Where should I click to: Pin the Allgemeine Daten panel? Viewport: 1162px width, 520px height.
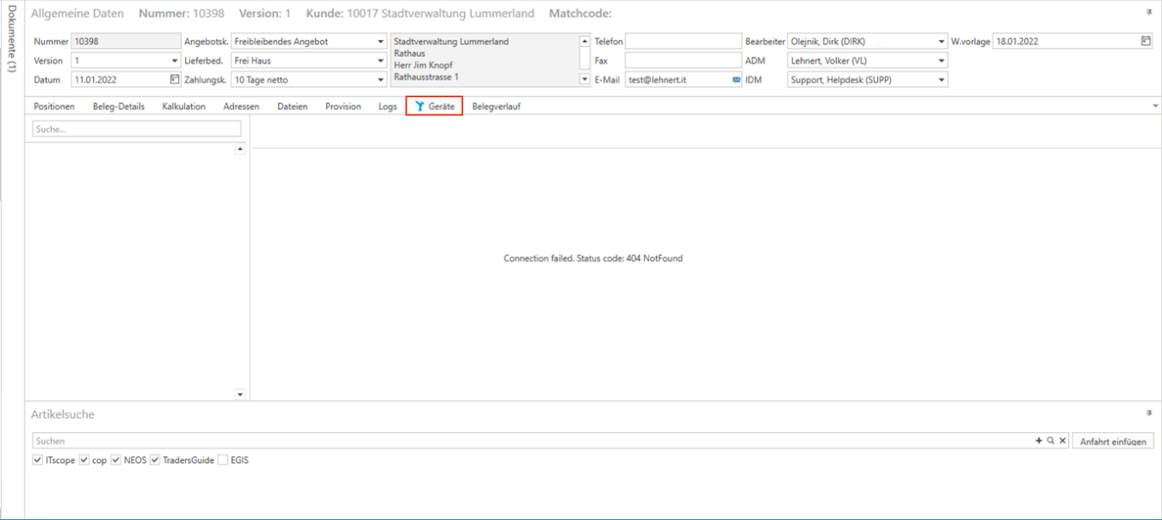coord(1148,13)
